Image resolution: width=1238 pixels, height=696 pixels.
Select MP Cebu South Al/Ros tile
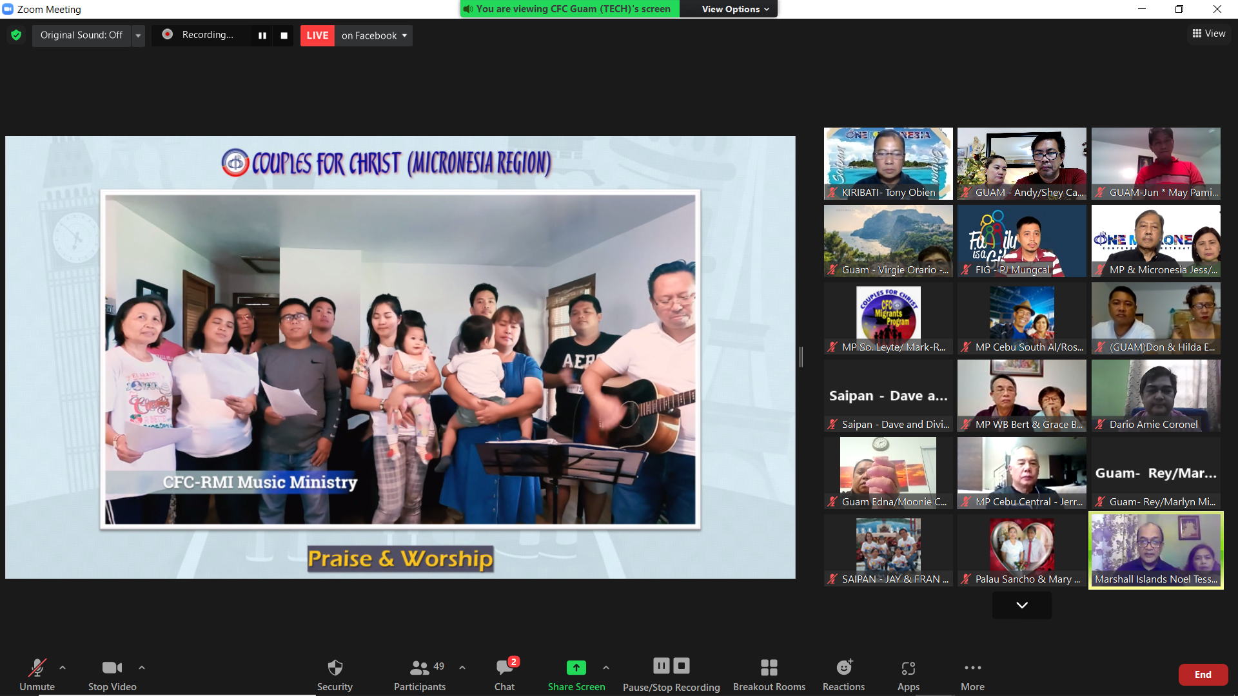pos(1022,318)
